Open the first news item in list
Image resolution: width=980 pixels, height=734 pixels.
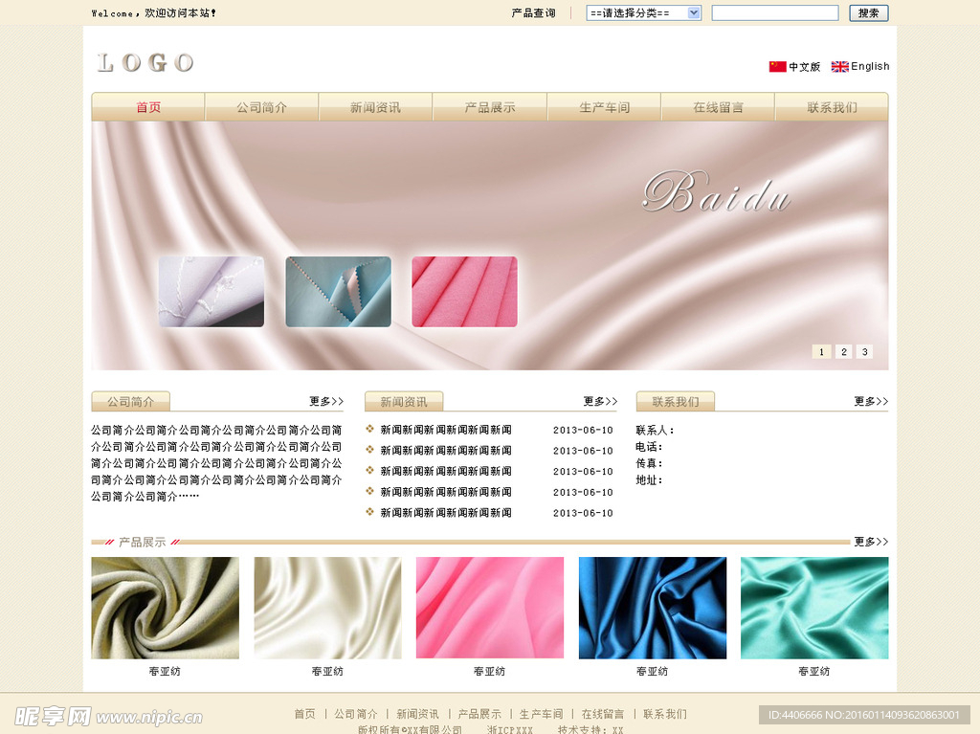pyautogui.click(x=446, y=430)
